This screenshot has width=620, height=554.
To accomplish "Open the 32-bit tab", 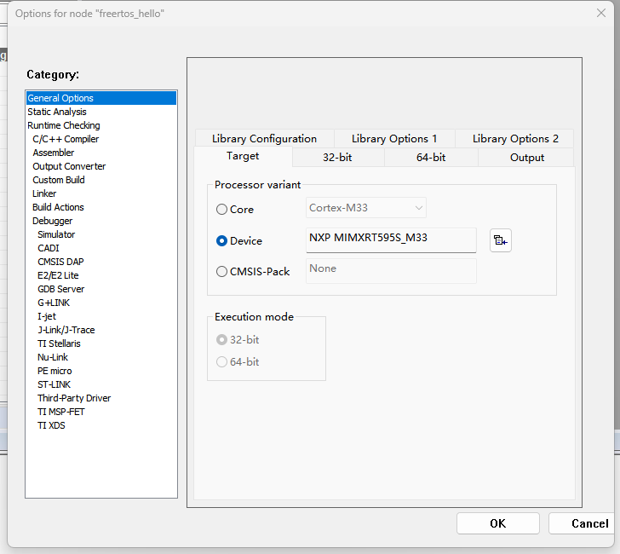I will coord(338,158).
